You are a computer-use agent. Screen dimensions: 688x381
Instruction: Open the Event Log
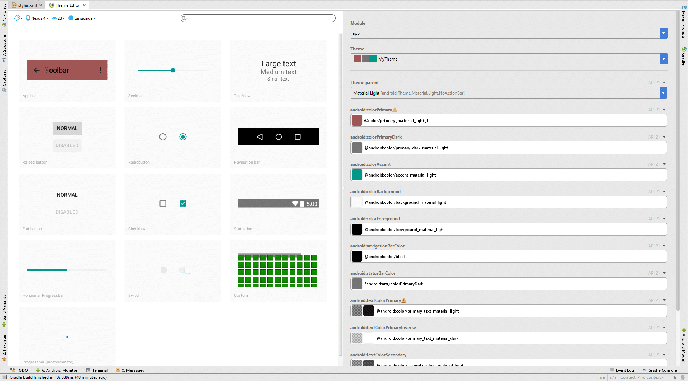click(624, 370)
